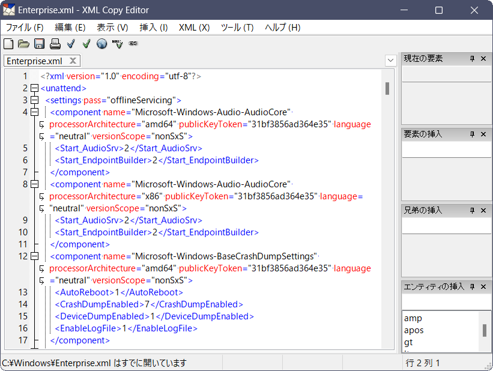Click the Save floppy disk icon
Screen dimensions: 493x371
click(39, 44)
